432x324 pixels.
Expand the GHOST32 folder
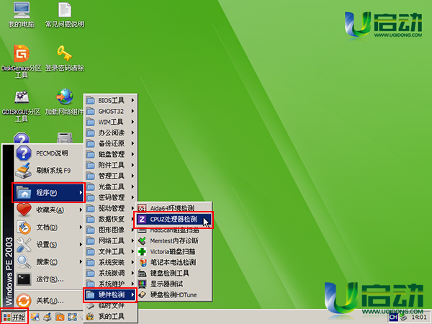coord(110,111)
